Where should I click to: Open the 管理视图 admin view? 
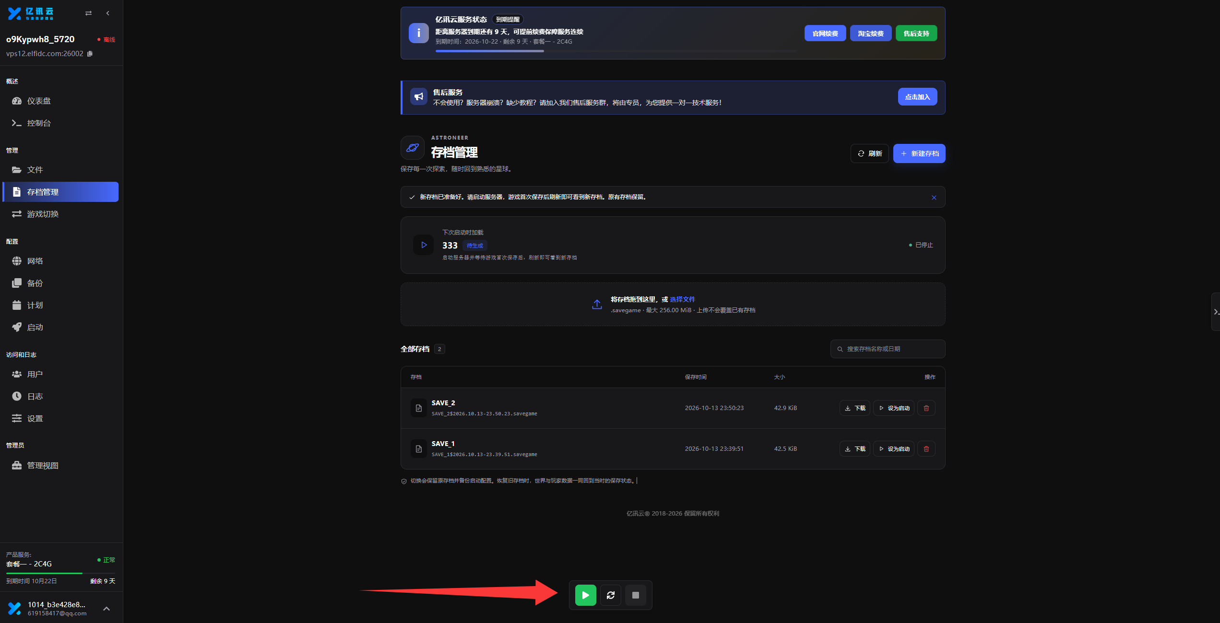pyautogui.click(x=60, y=465)
